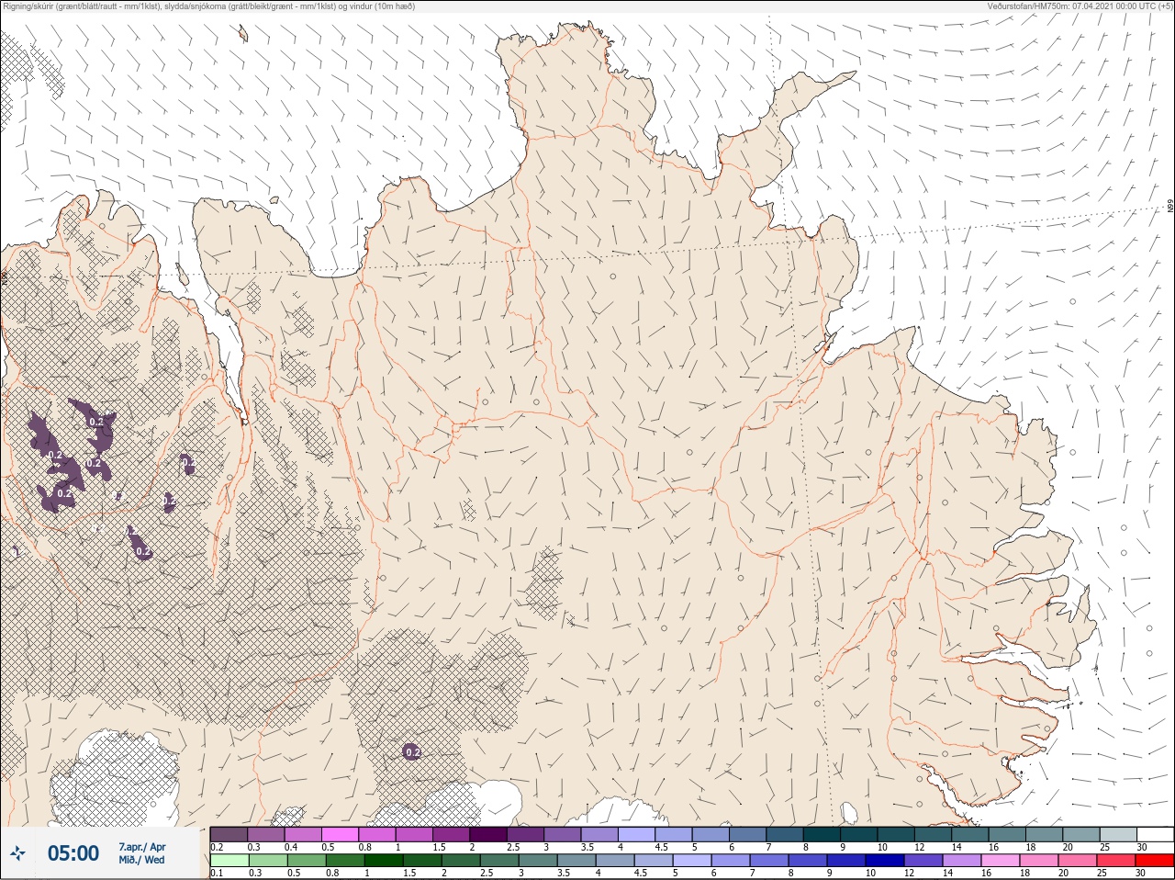The width and height of the screenshot is (1175, 880).
Task: Pick the bright pink upper legend swatch at 0.5
Action: coord(340,834)
